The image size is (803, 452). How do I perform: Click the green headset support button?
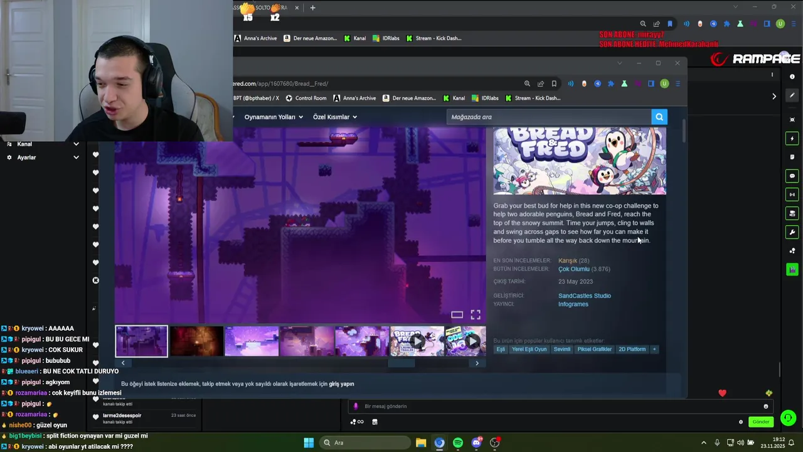[x=789, y=418]
